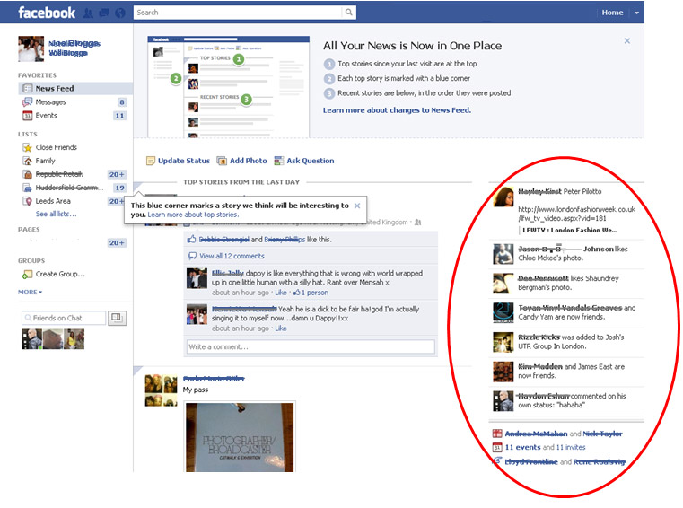
Task: Click the Messages sidebar icon
Action: [x=27, y=102]
